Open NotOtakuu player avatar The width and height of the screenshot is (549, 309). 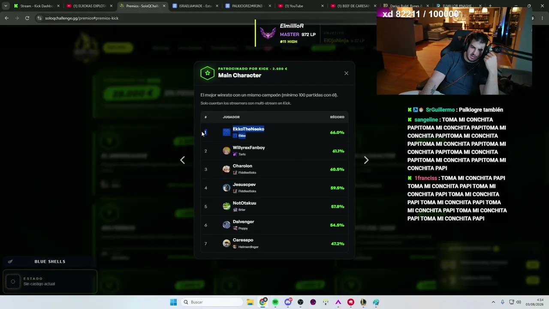(226, 206)
